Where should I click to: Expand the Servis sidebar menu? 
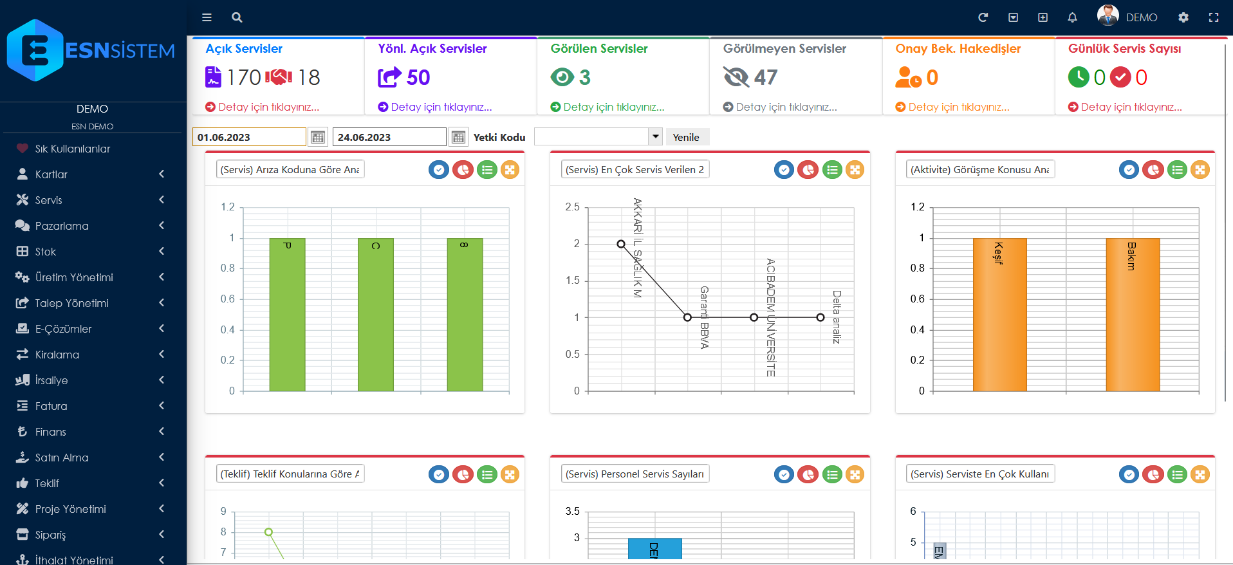click(x=93, y=200)
